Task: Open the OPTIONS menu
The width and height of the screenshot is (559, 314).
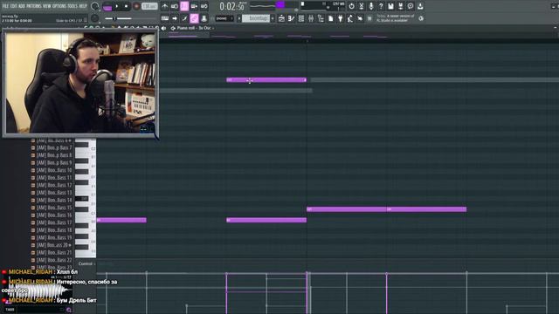Action: [59, 6]
